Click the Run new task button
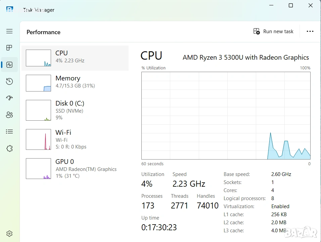The width and height of the screenshot is (321, 242). coord(273,32)
